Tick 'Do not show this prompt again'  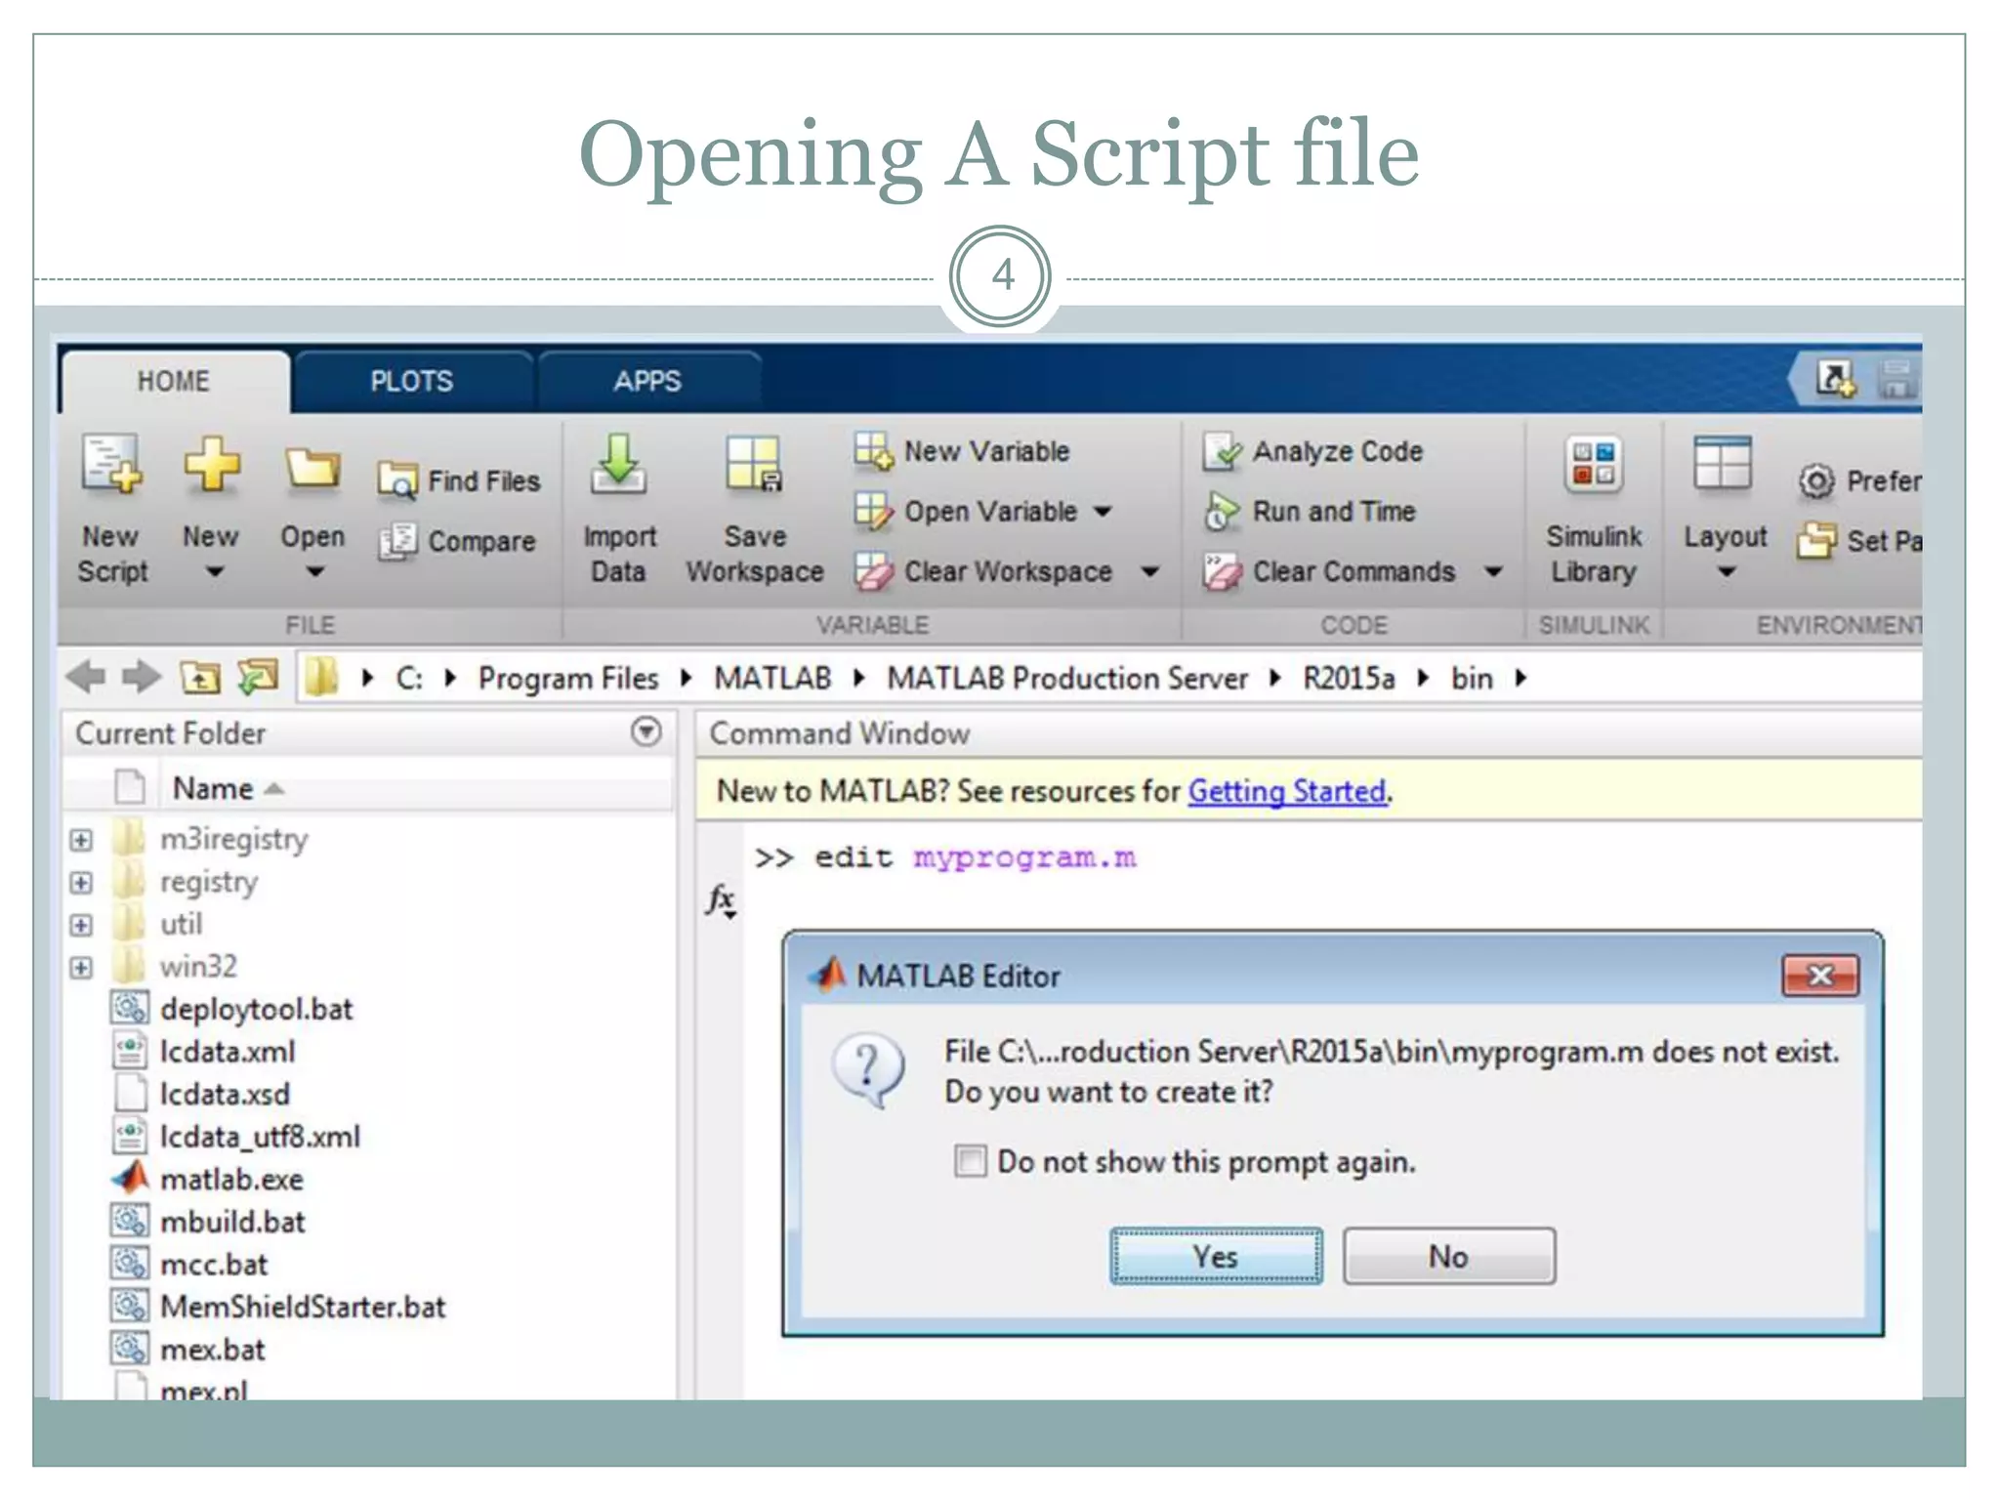[x=970, y=1161]
